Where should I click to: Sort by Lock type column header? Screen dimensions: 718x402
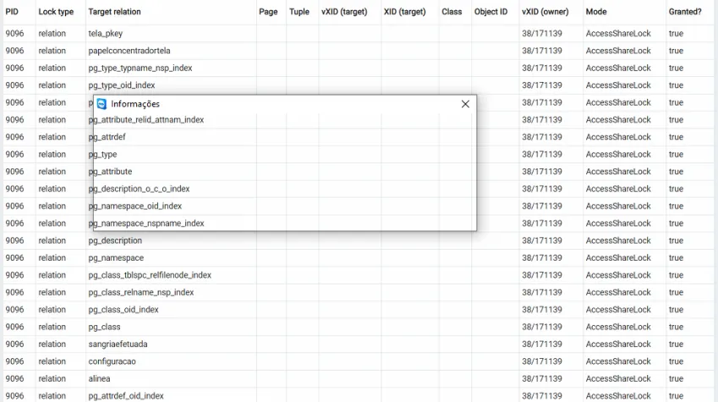point(56,12)
